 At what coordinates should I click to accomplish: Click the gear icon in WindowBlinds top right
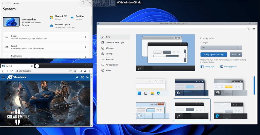pos(254,29)
